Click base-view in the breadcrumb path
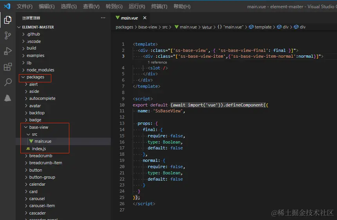 coord(148,27)
